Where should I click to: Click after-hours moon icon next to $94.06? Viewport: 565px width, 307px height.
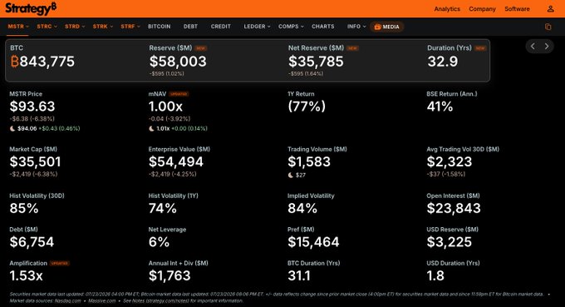coord(12,128)
